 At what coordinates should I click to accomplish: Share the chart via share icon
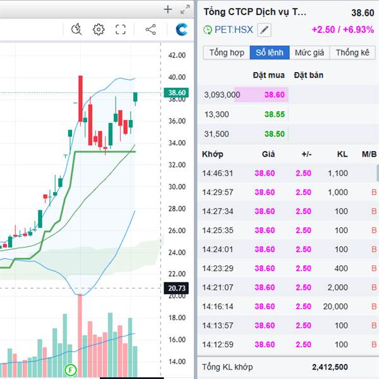pyautogui.click(x=150, y=30)
